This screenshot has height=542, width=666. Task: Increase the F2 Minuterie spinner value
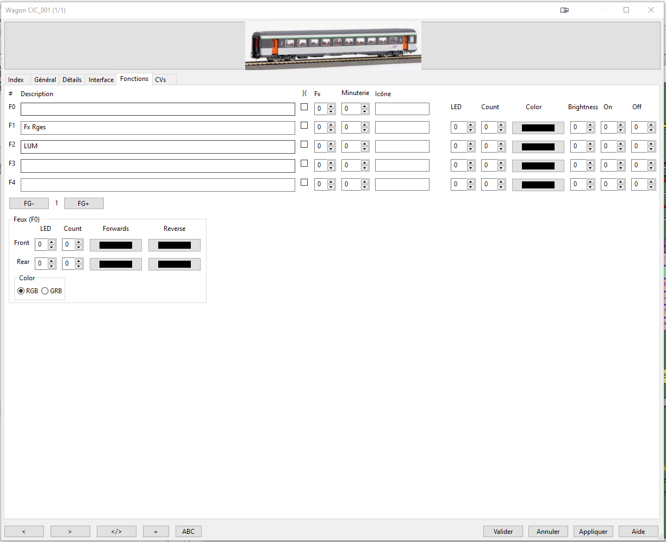(x=365, y=144)
